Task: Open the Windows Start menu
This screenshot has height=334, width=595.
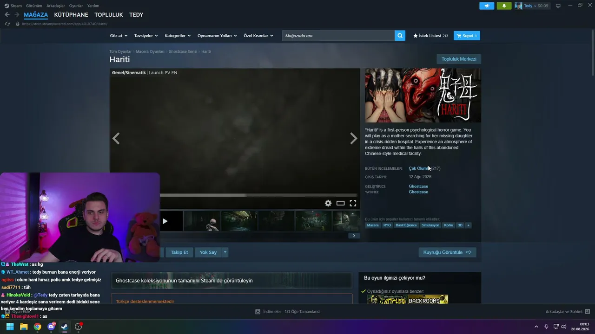Action: click(x=10, y=327)
